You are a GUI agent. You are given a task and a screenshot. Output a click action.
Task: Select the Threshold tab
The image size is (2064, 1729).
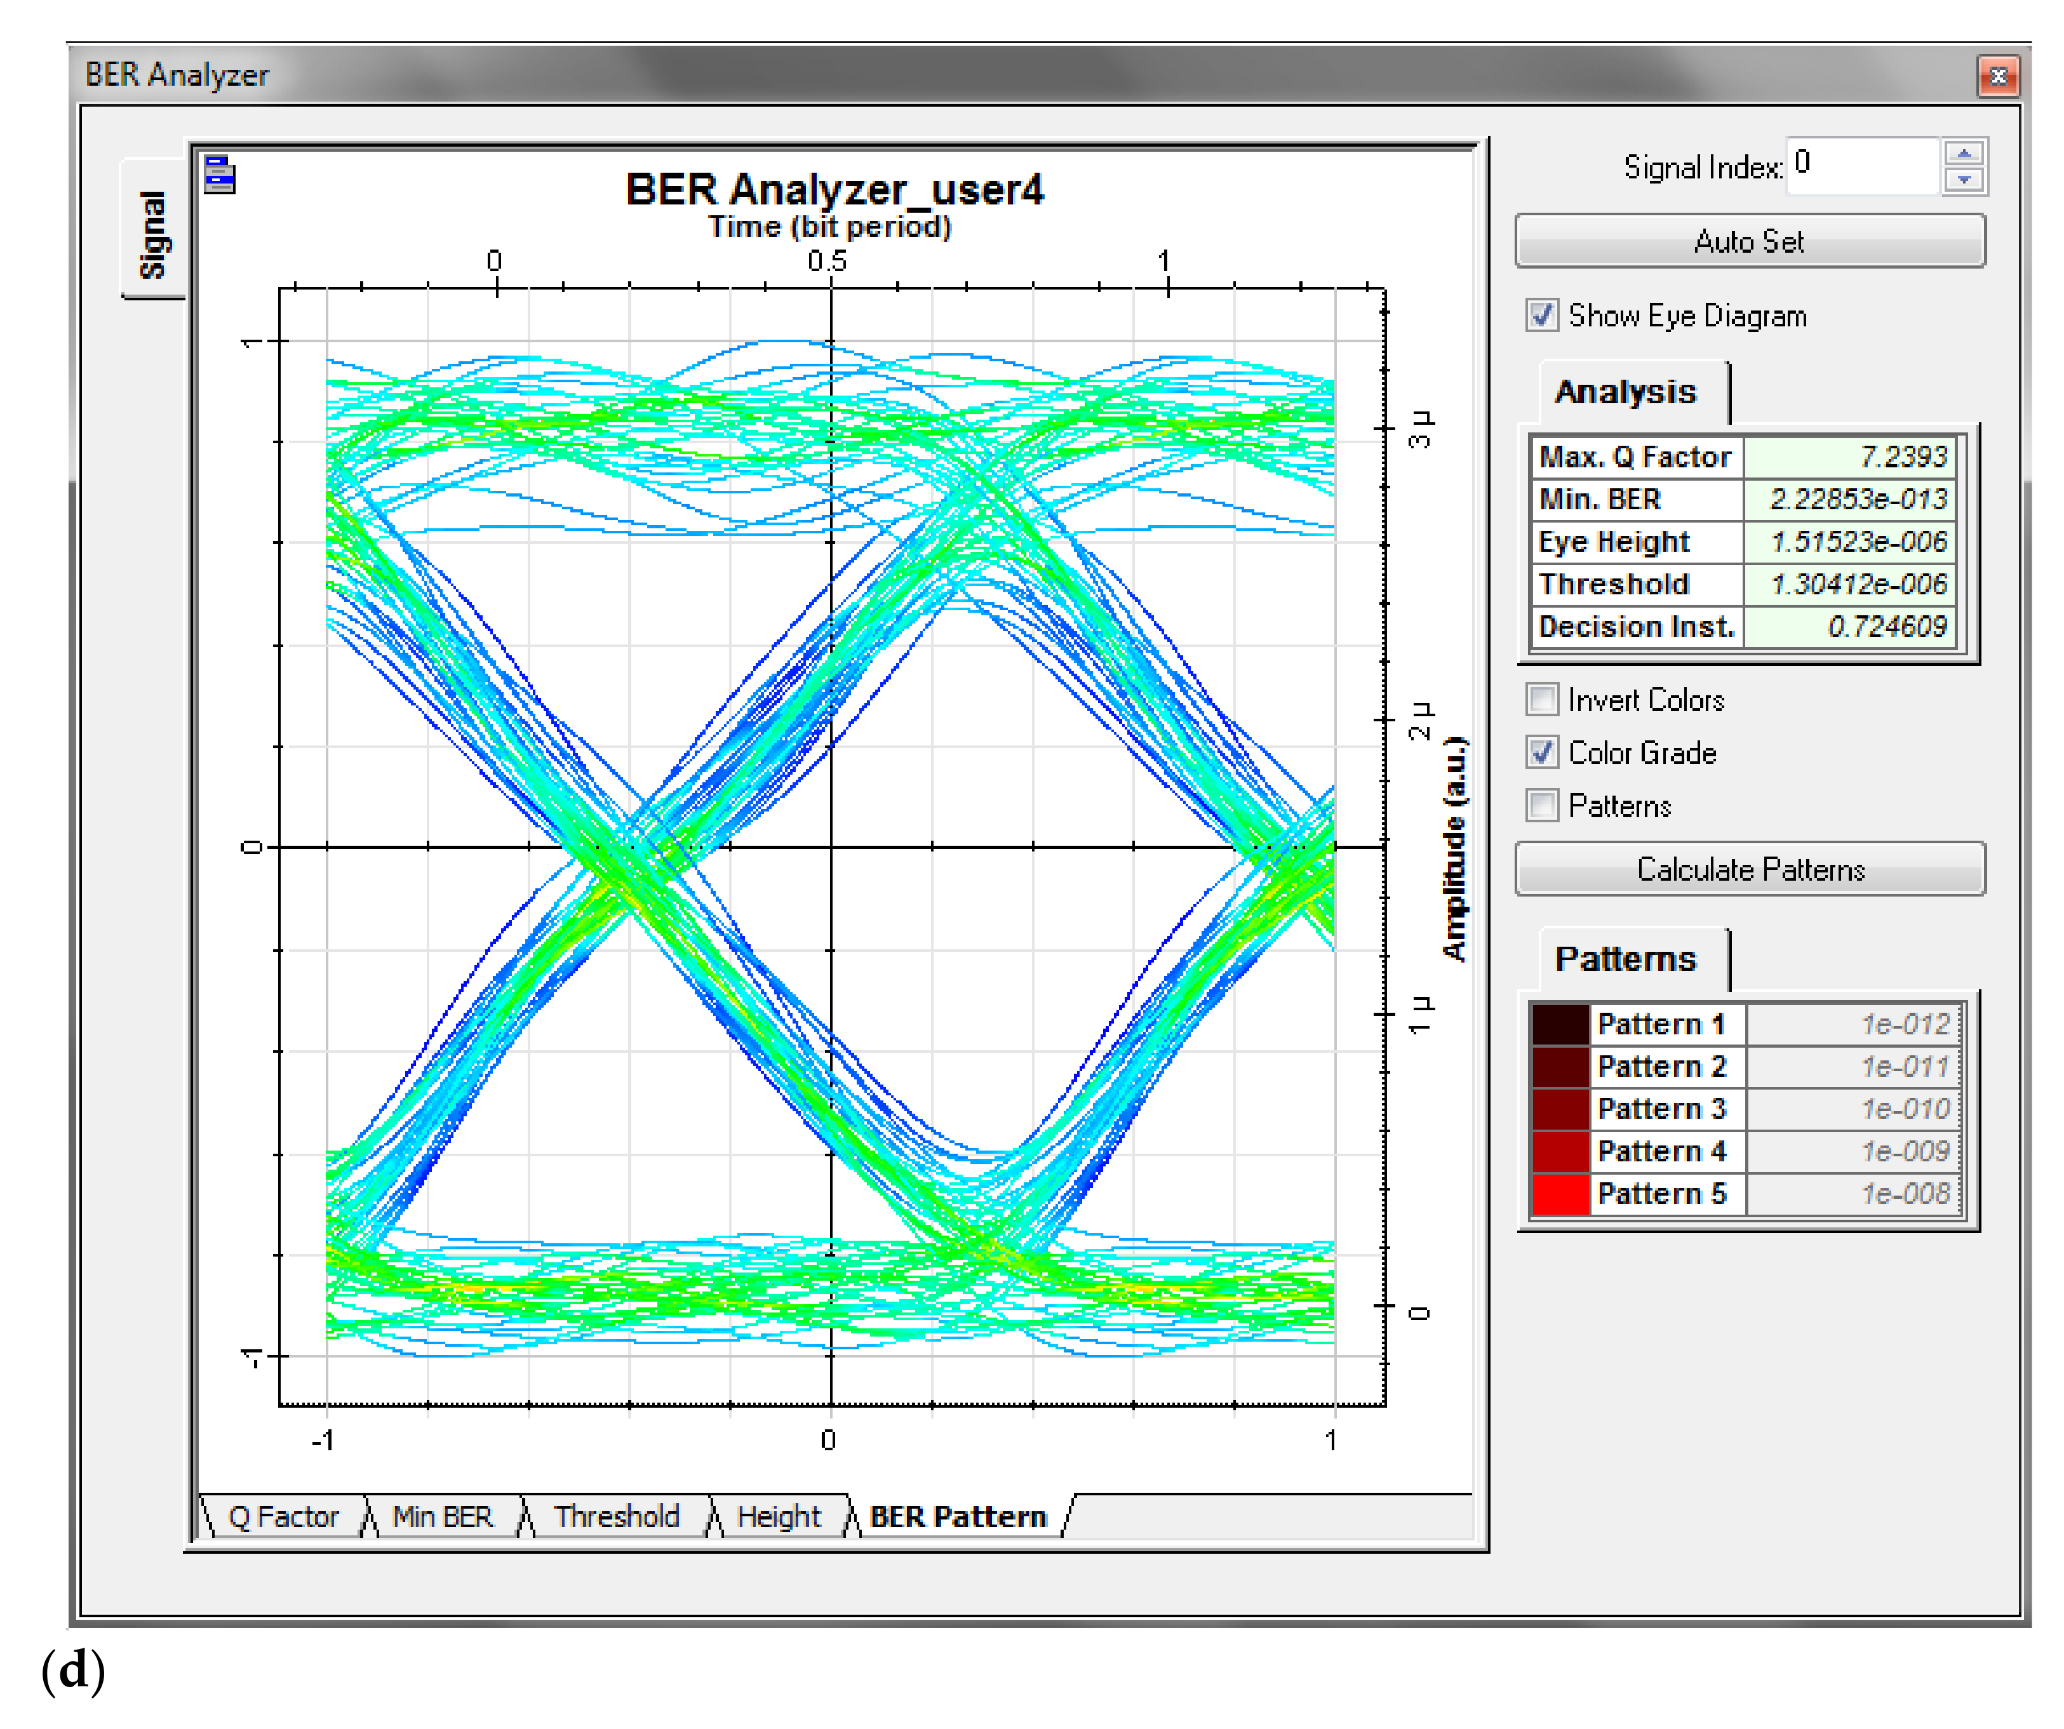pyautogui.click(x=616, y=1517)
